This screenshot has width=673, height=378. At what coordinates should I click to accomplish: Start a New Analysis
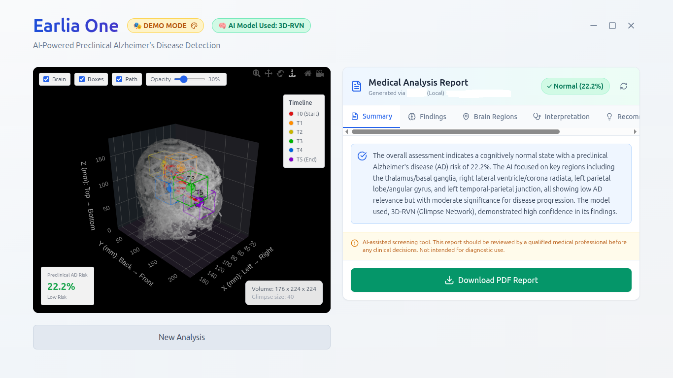point(182,337)
